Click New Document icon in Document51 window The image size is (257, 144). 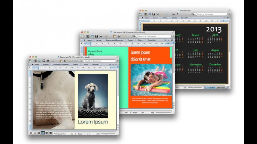click(x=141, y=14)
